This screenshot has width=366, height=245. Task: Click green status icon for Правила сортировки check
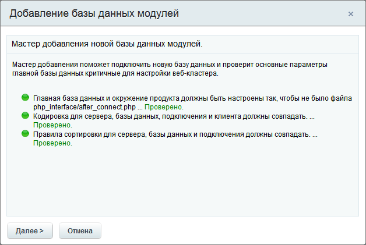25,133
